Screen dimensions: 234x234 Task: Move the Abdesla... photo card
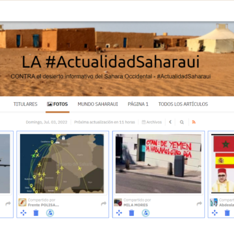click(x=214, y=213)
